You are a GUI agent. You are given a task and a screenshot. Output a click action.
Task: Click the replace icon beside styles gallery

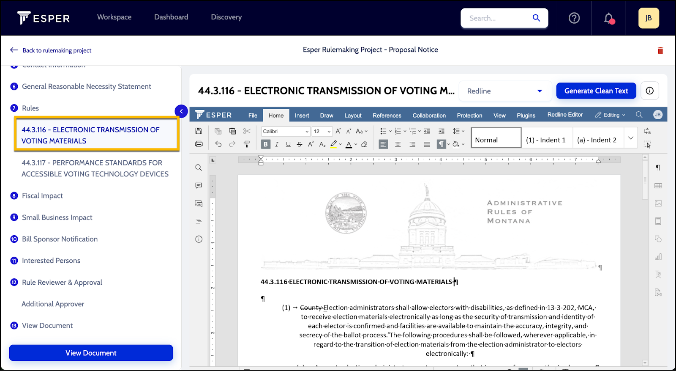(x=647, y=131)
